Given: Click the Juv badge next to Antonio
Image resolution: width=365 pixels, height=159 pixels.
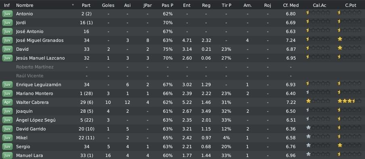Looking at the screenshot, I should click(x=7, y=14).
